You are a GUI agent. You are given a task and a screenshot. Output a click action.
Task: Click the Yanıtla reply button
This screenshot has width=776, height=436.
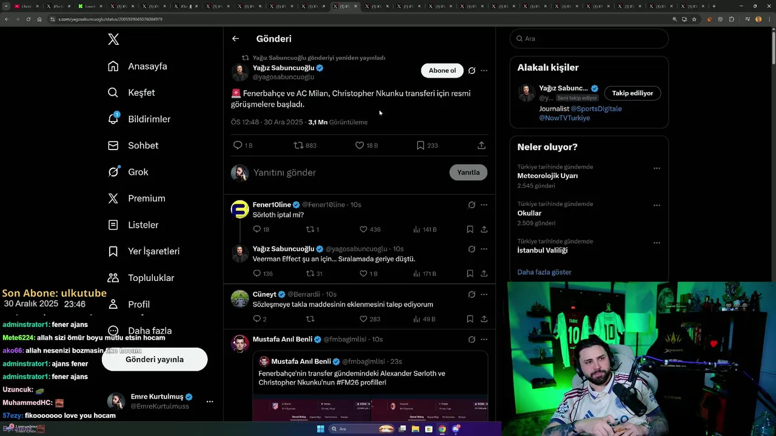(x=468, y=173)
